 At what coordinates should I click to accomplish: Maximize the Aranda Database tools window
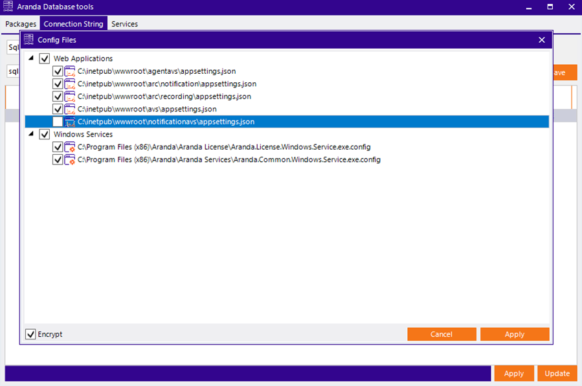pyautogui.click(x=550, y=6)
